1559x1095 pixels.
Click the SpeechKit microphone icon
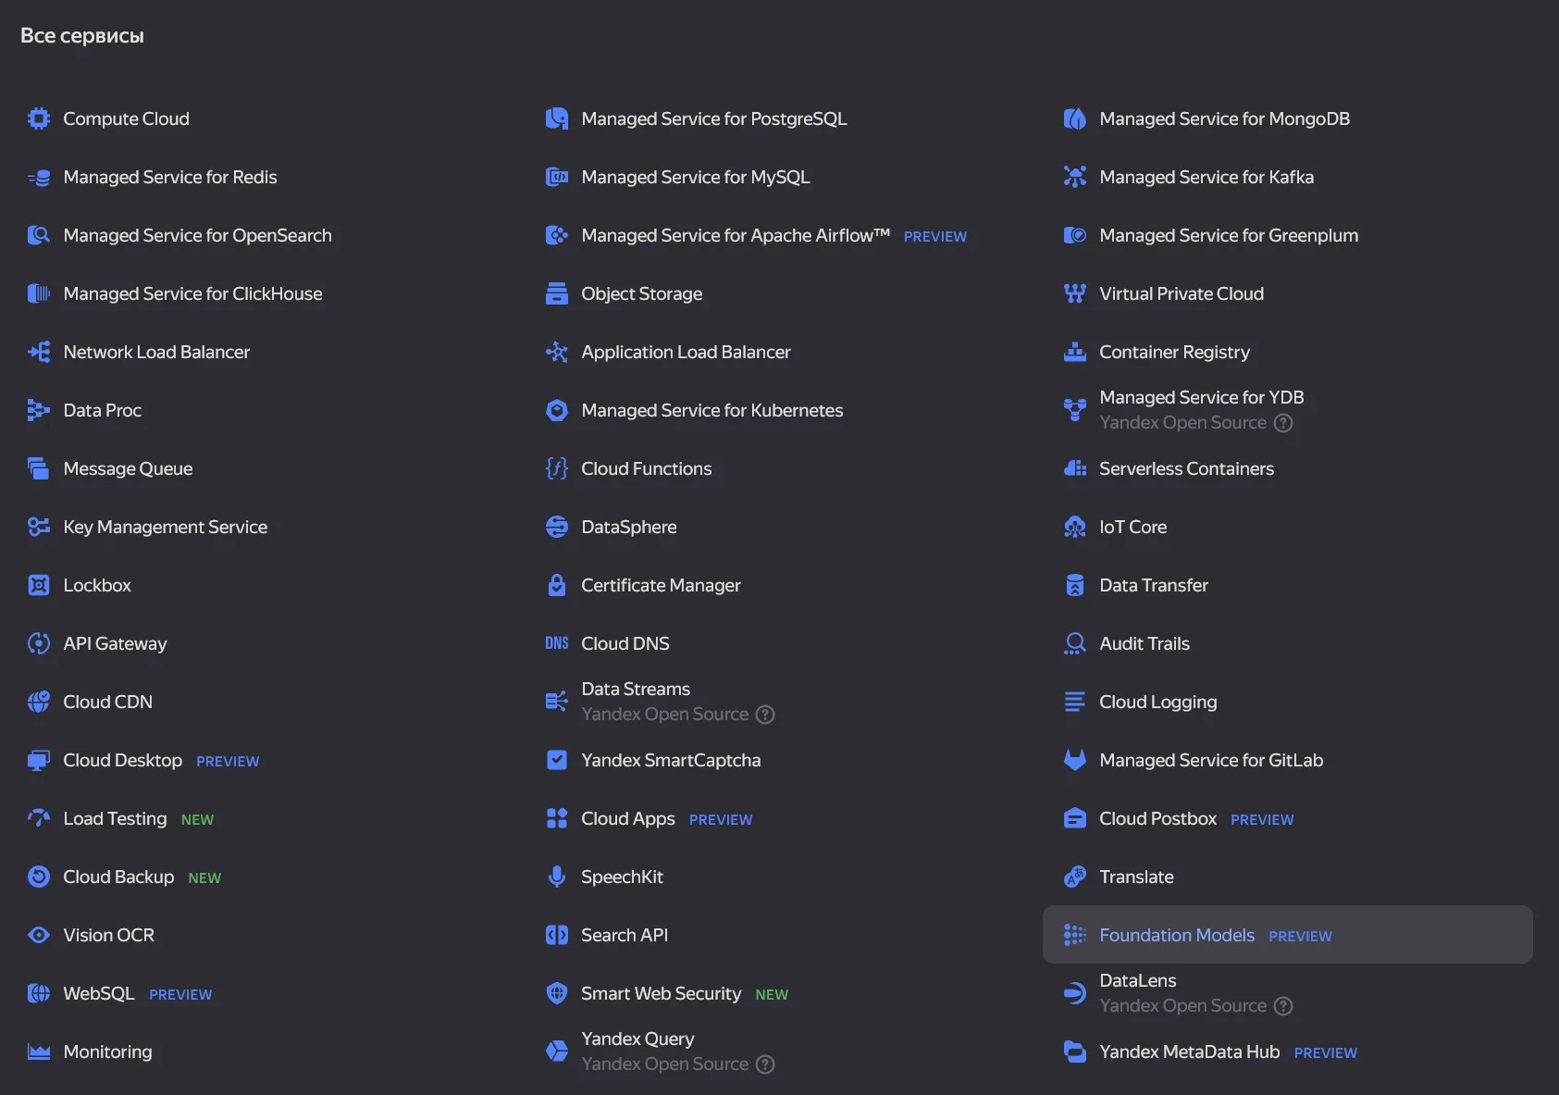557,877
